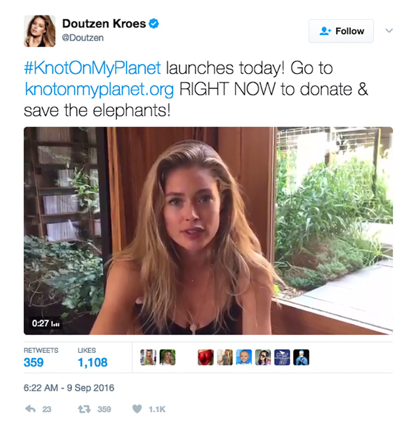The width and height of the screenshot is (416, 430).
Task: Open the red-image liker avatar
Action: coord(205,358)
